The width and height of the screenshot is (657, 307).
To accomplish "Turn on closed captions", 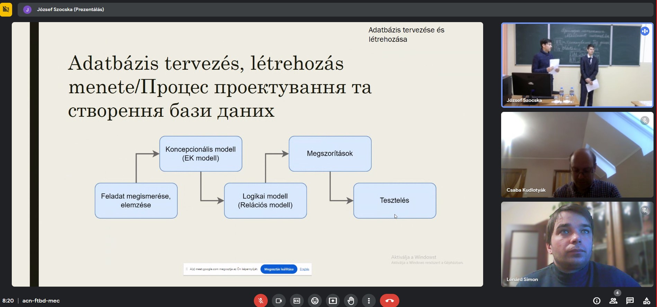I will pos(297,300).
